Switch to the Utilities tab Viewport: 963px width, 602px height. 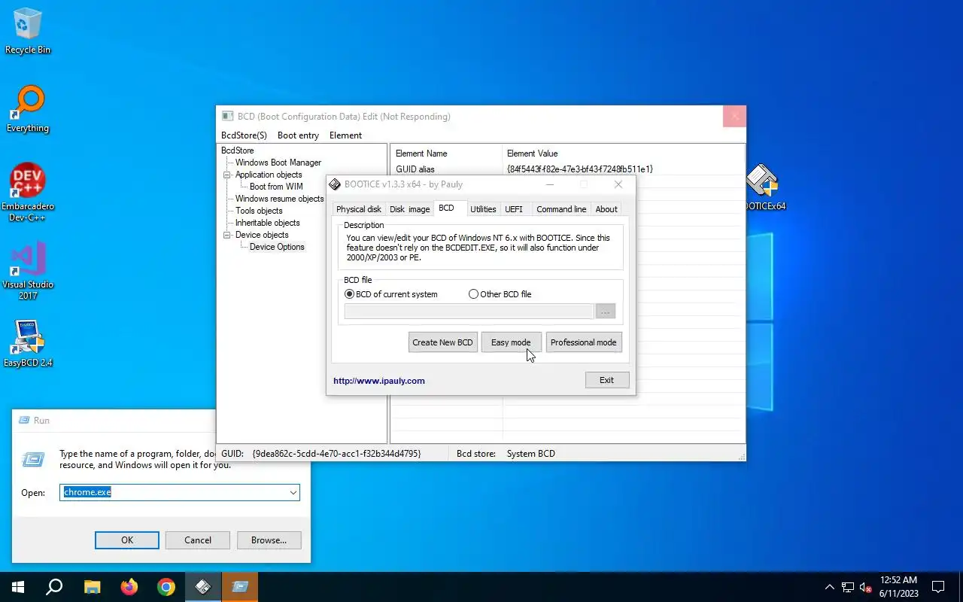pos(483,209)
